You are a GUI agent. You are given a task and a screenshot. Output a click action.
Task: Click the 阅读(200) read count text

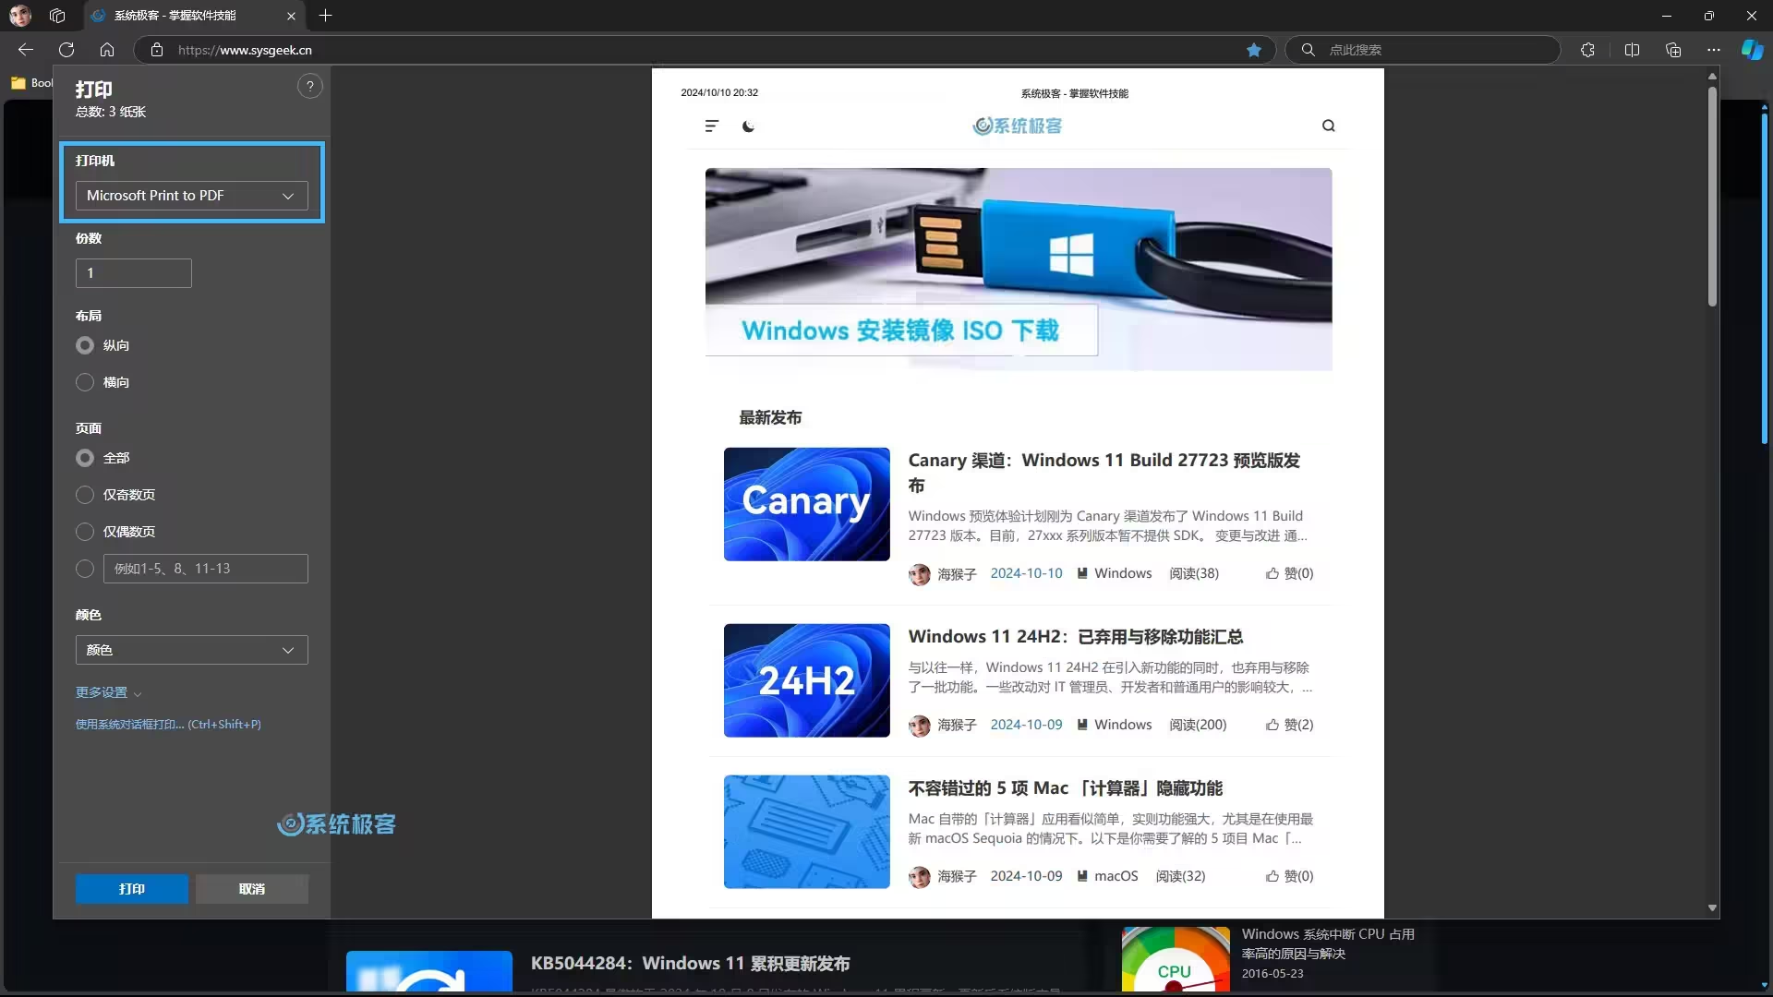click(x=1198, y=725)
